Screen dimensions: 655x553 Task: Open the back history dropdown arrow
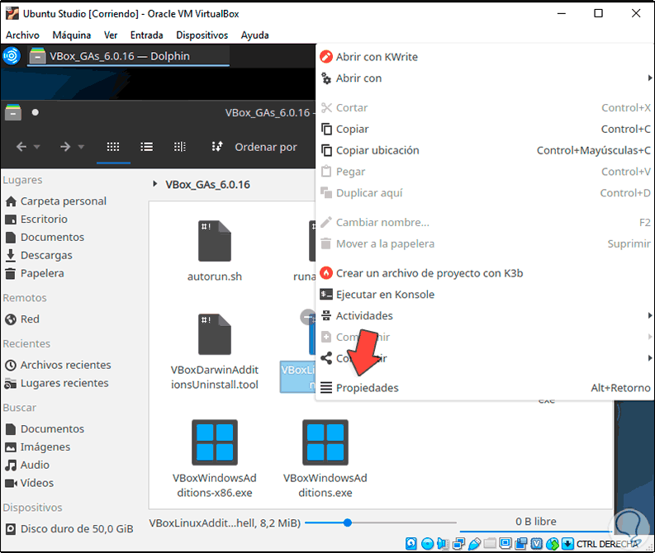coord(37,147)
